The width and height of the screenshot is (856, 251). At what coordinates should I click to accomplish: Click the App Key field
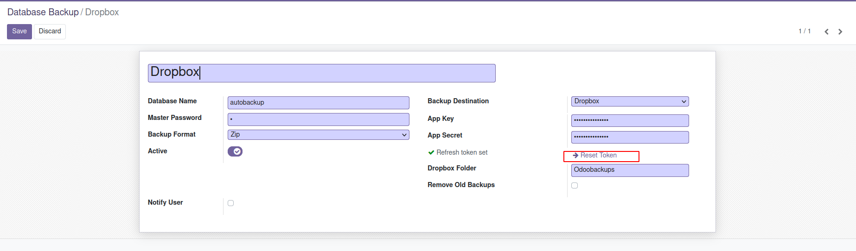630,120
